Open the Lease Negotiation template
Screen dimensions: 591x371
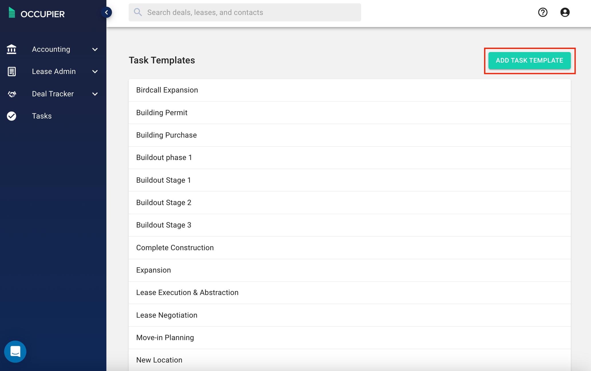coord(167,315)
